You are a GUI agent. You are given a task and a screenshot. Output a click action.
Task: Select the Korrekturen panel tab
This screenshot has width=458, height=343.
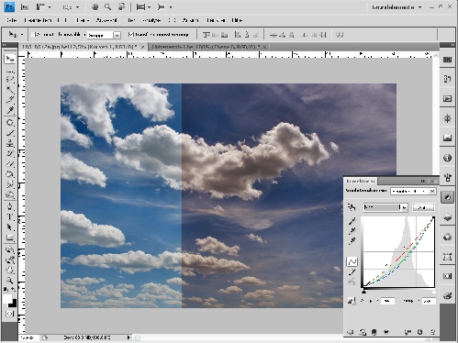click(x=361, y=182)
